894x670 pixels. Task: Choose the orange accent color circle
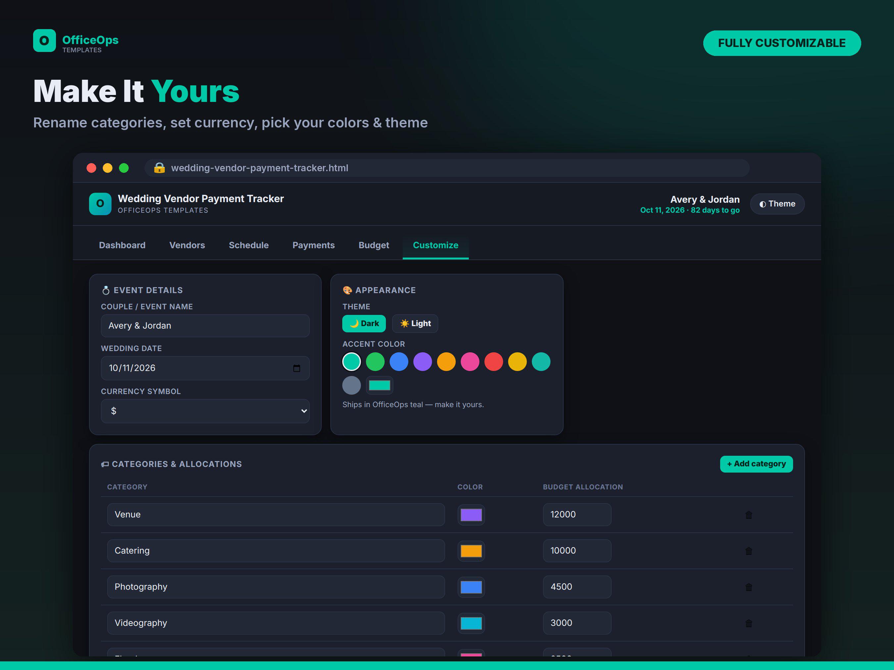(x=446, y=361)
